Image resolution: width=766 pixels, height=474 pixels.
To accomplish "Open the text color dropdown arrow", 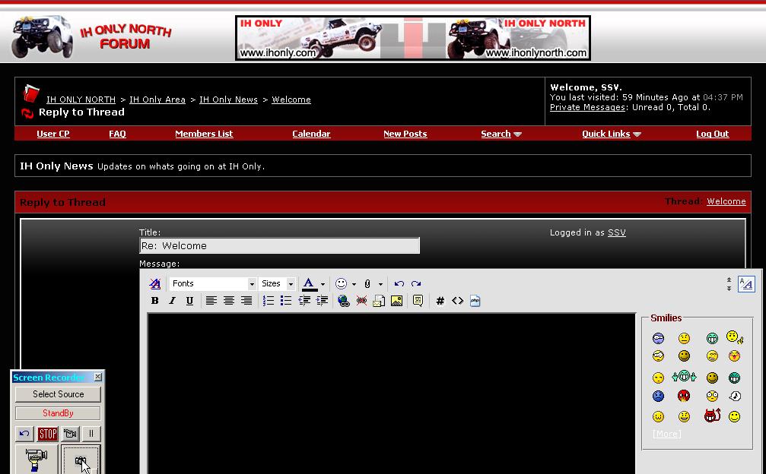I will [323, 284].
